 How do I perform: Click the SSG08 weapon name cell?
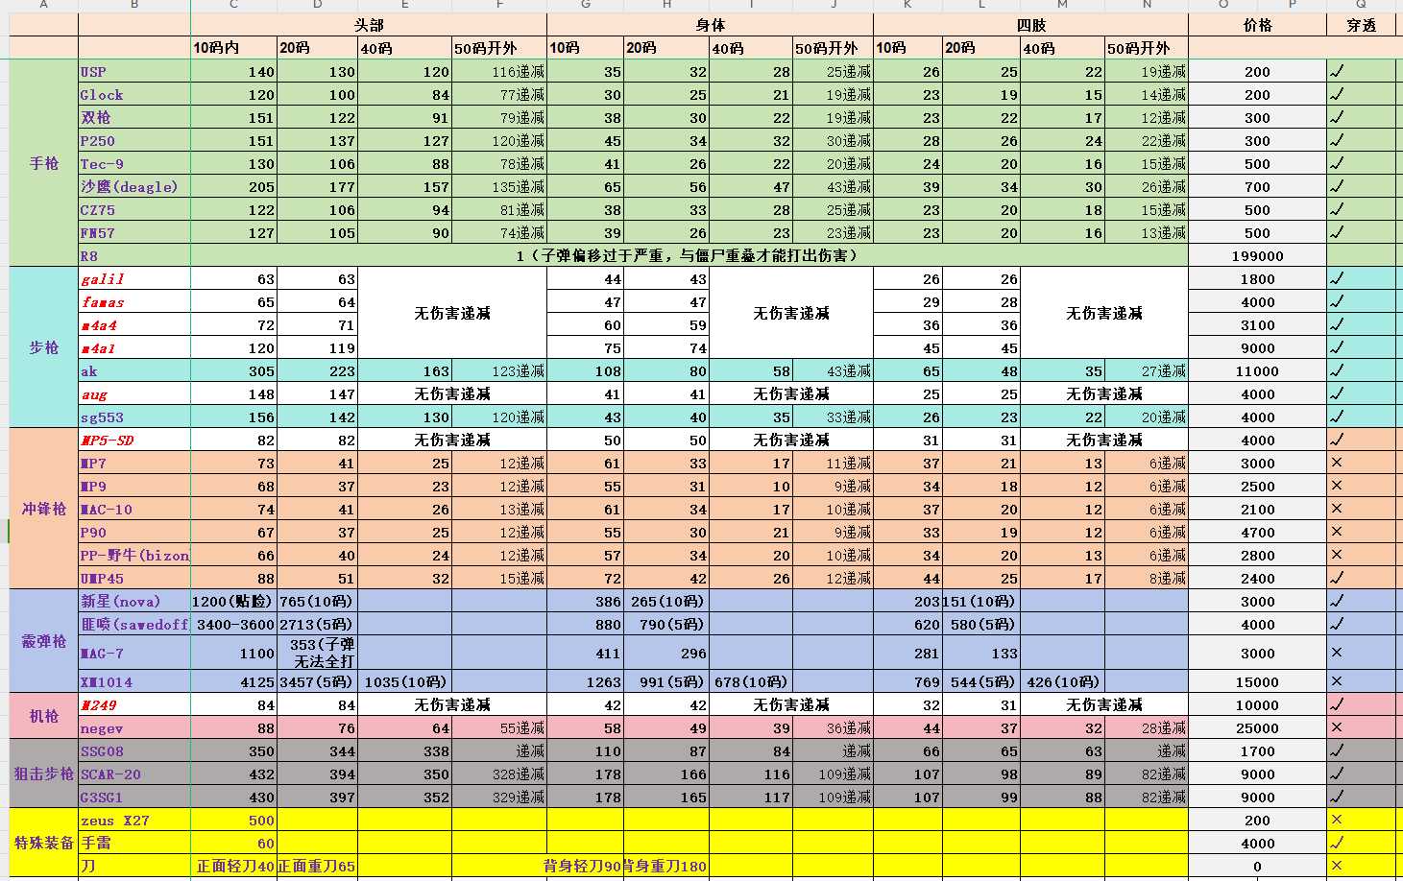point(134,750)
